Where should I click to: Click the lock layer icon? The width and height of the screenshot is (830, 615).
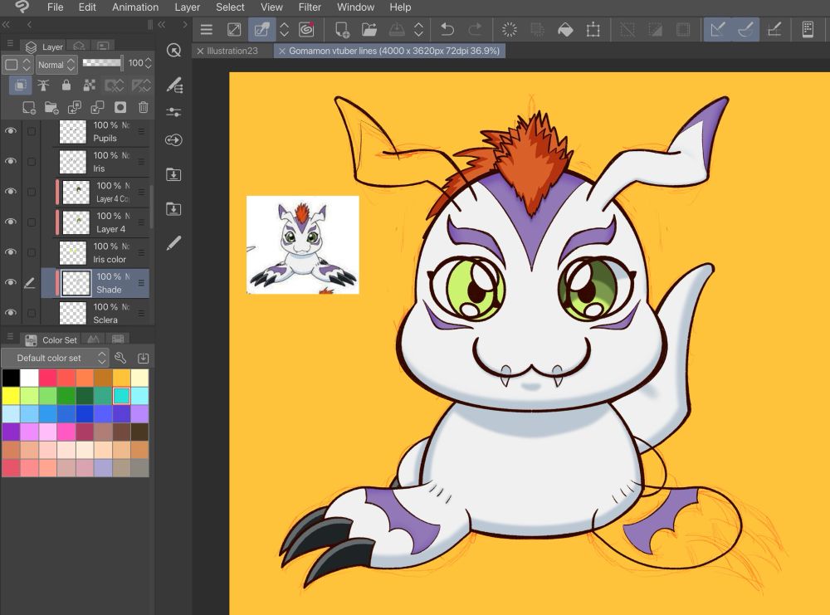click(x=66, y=85)
